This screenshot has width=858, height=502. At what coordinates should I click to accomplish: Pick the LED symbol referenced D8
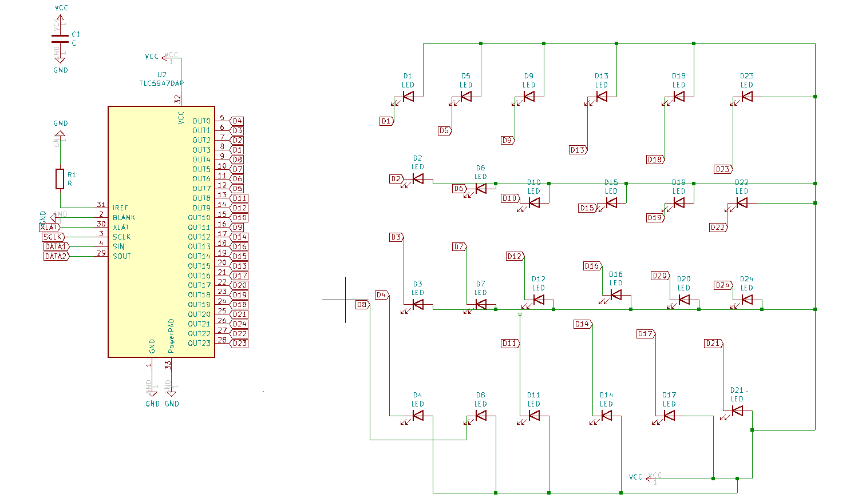(x=480, y=416)
